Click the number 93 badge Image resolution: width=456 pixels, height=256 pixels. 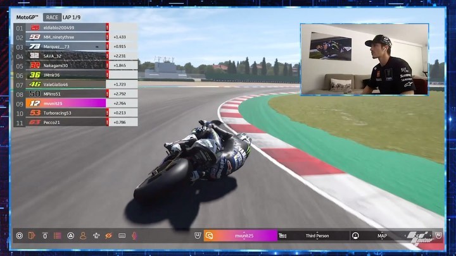click(x=35, y=37)
